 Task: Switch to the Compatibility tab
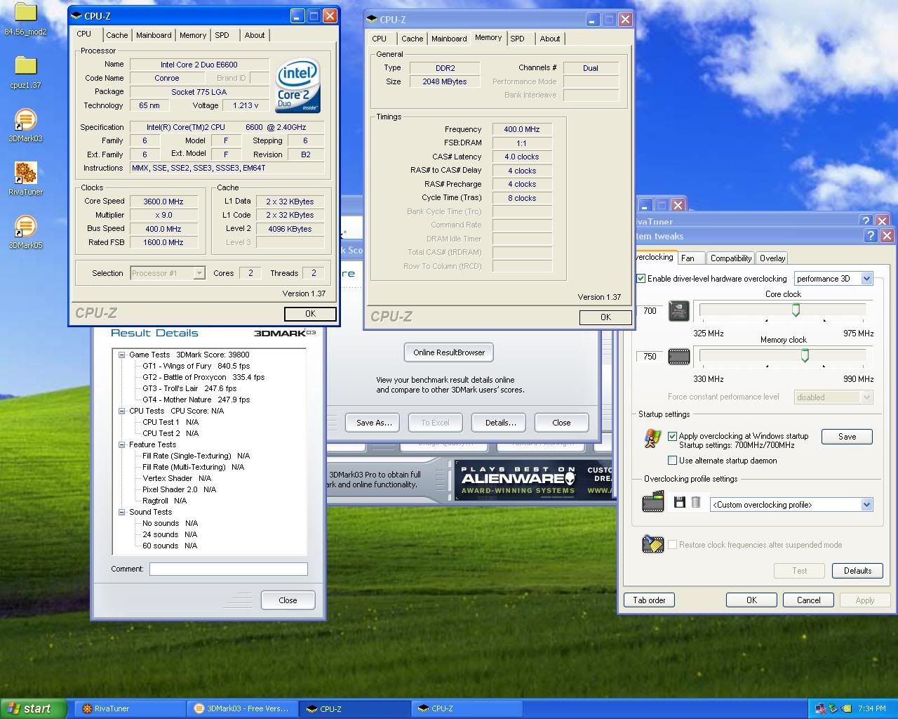pos(730,258)
